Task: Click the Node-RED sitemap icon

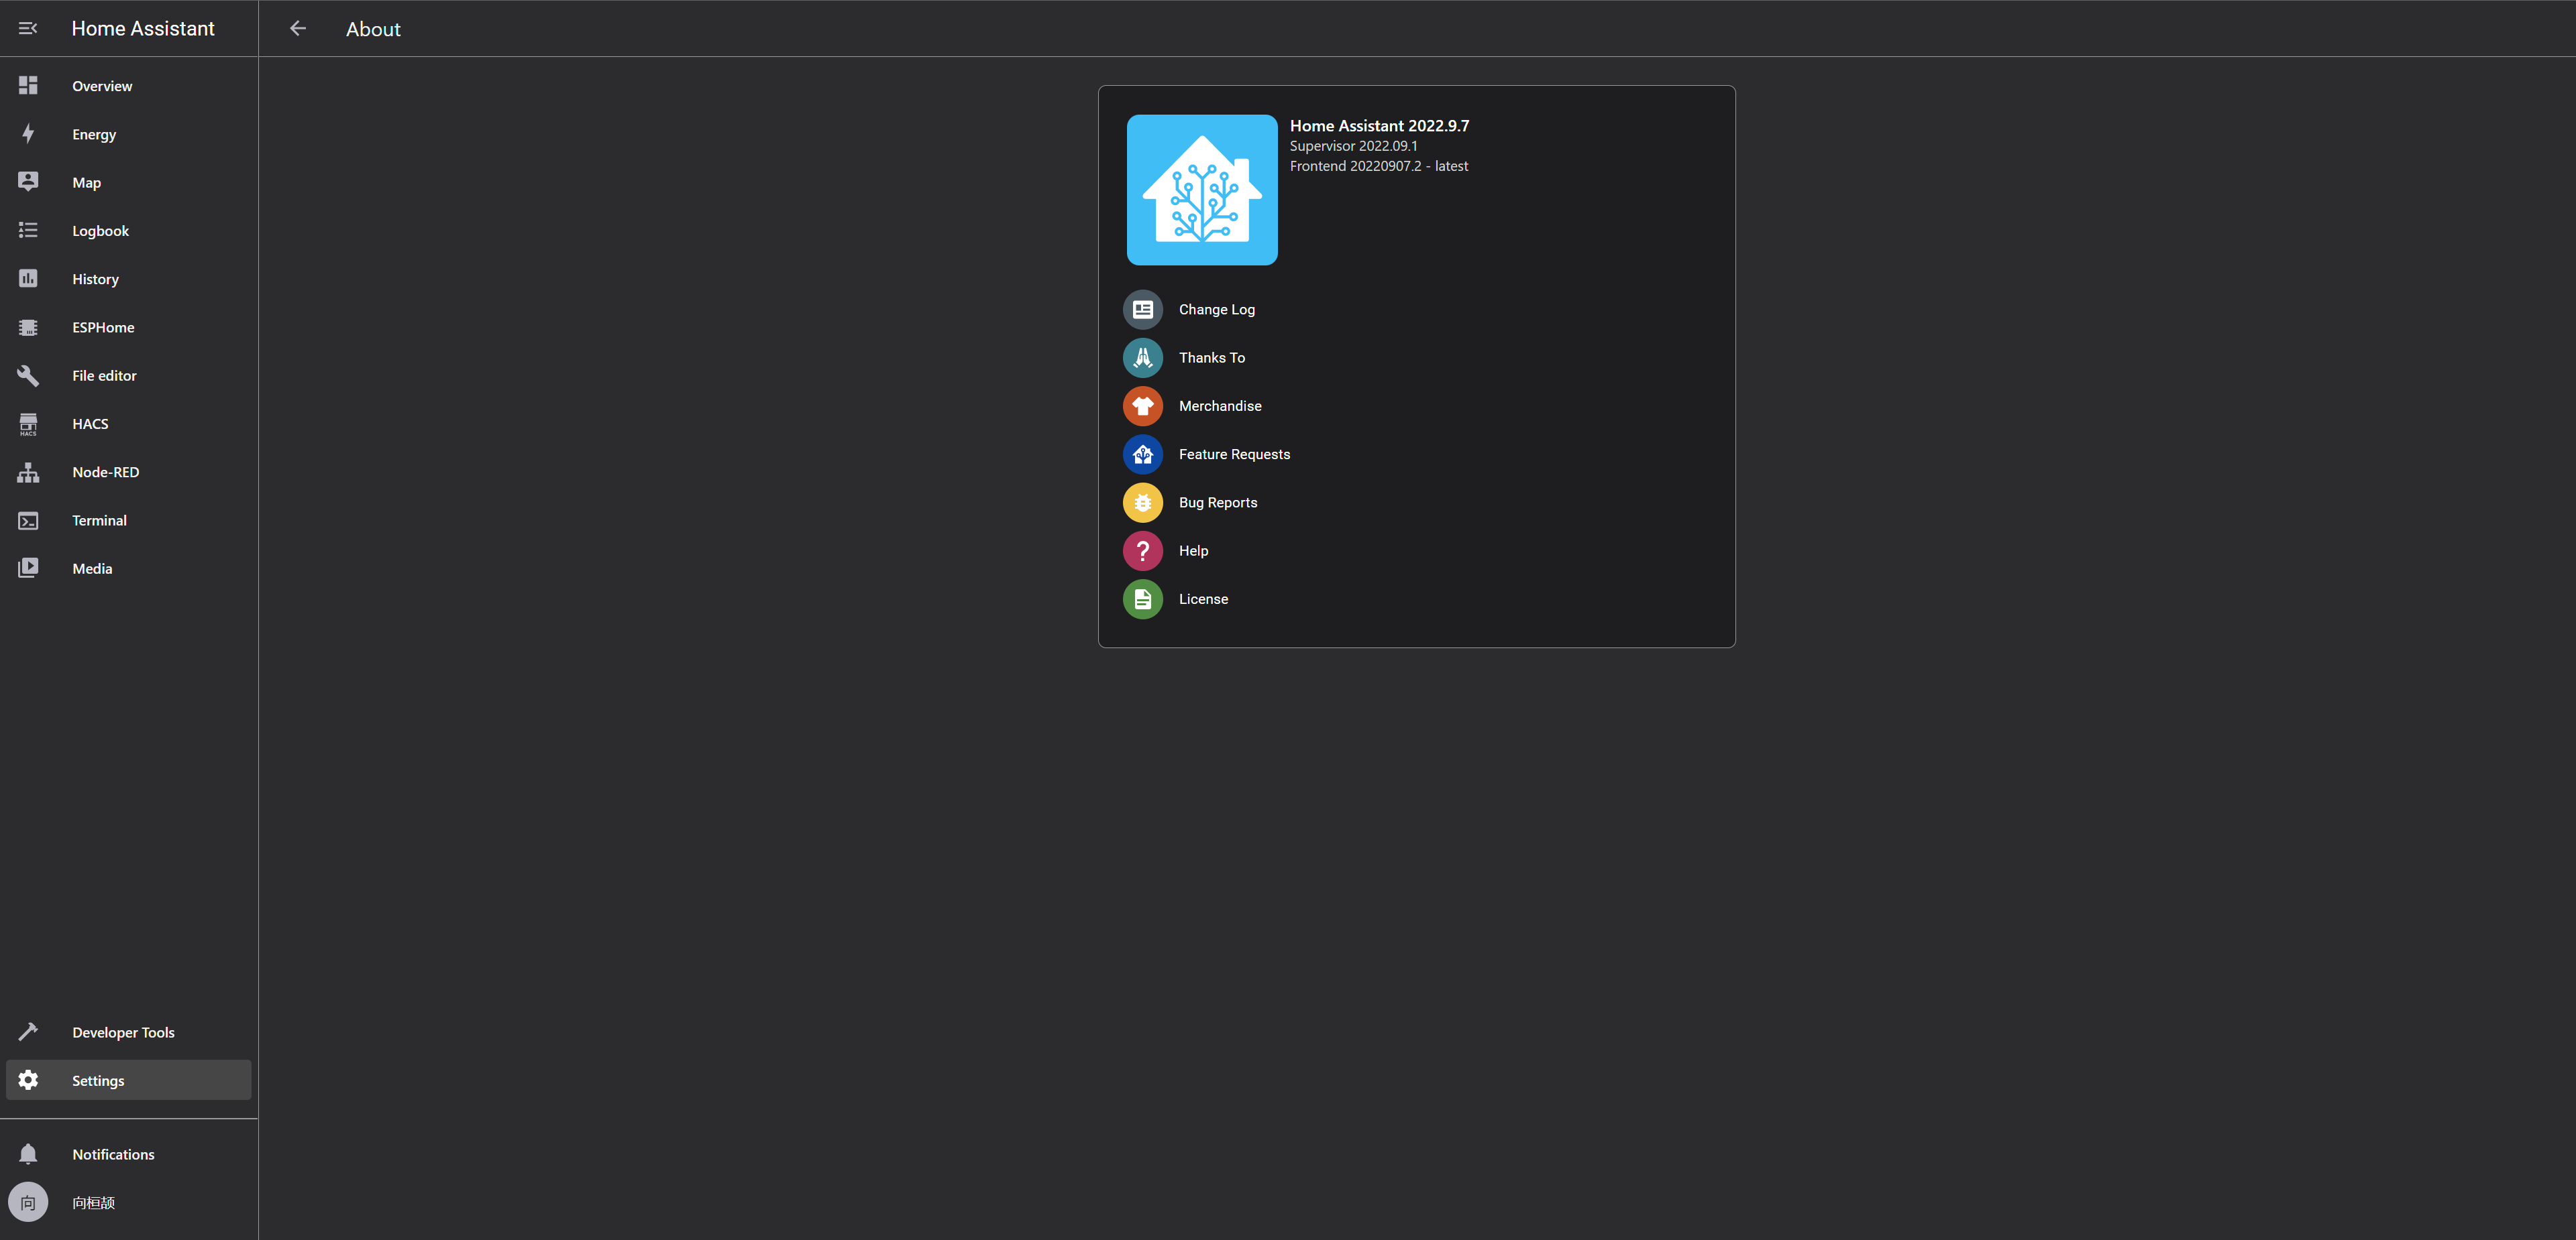Action: tap(28, 473)
